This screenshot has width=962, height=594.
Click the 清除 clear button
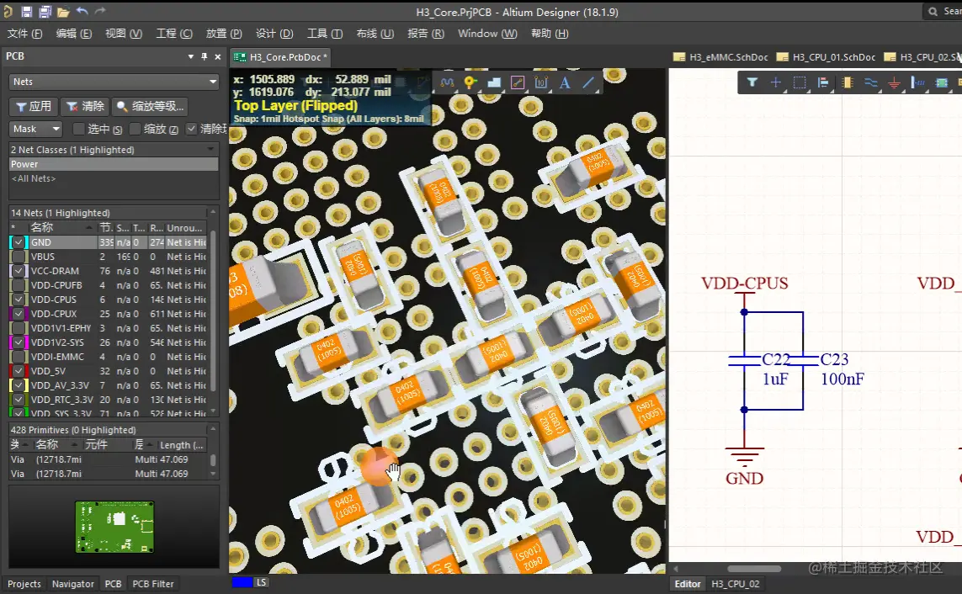pyautogui.click(x=85, y=106)
